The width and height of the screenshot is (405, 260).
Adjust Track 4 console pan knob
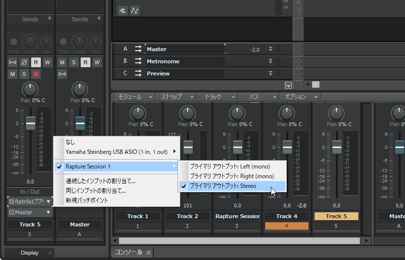(x=287, y=113)
